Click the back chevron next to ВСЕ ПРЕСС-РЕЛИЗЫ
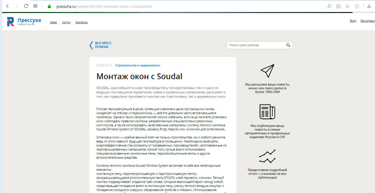Screen dimensions: 375x193 (x=91, y=45)
